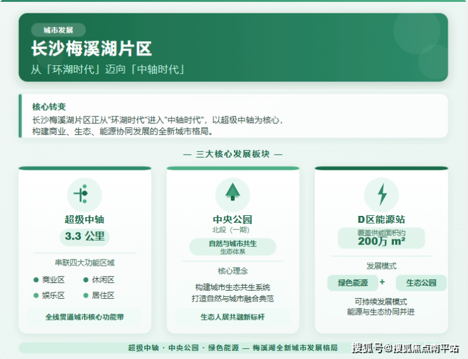Click the bullet dot beside 商业区
The image size is (468, 359).
coord(36,280)
